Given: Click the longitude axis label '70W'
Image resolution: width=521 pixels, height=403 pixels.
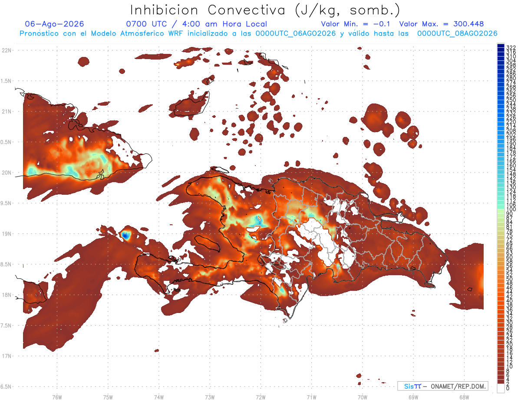Looking at the screenshot, I should pyautogui.click(x=363, y=397).
